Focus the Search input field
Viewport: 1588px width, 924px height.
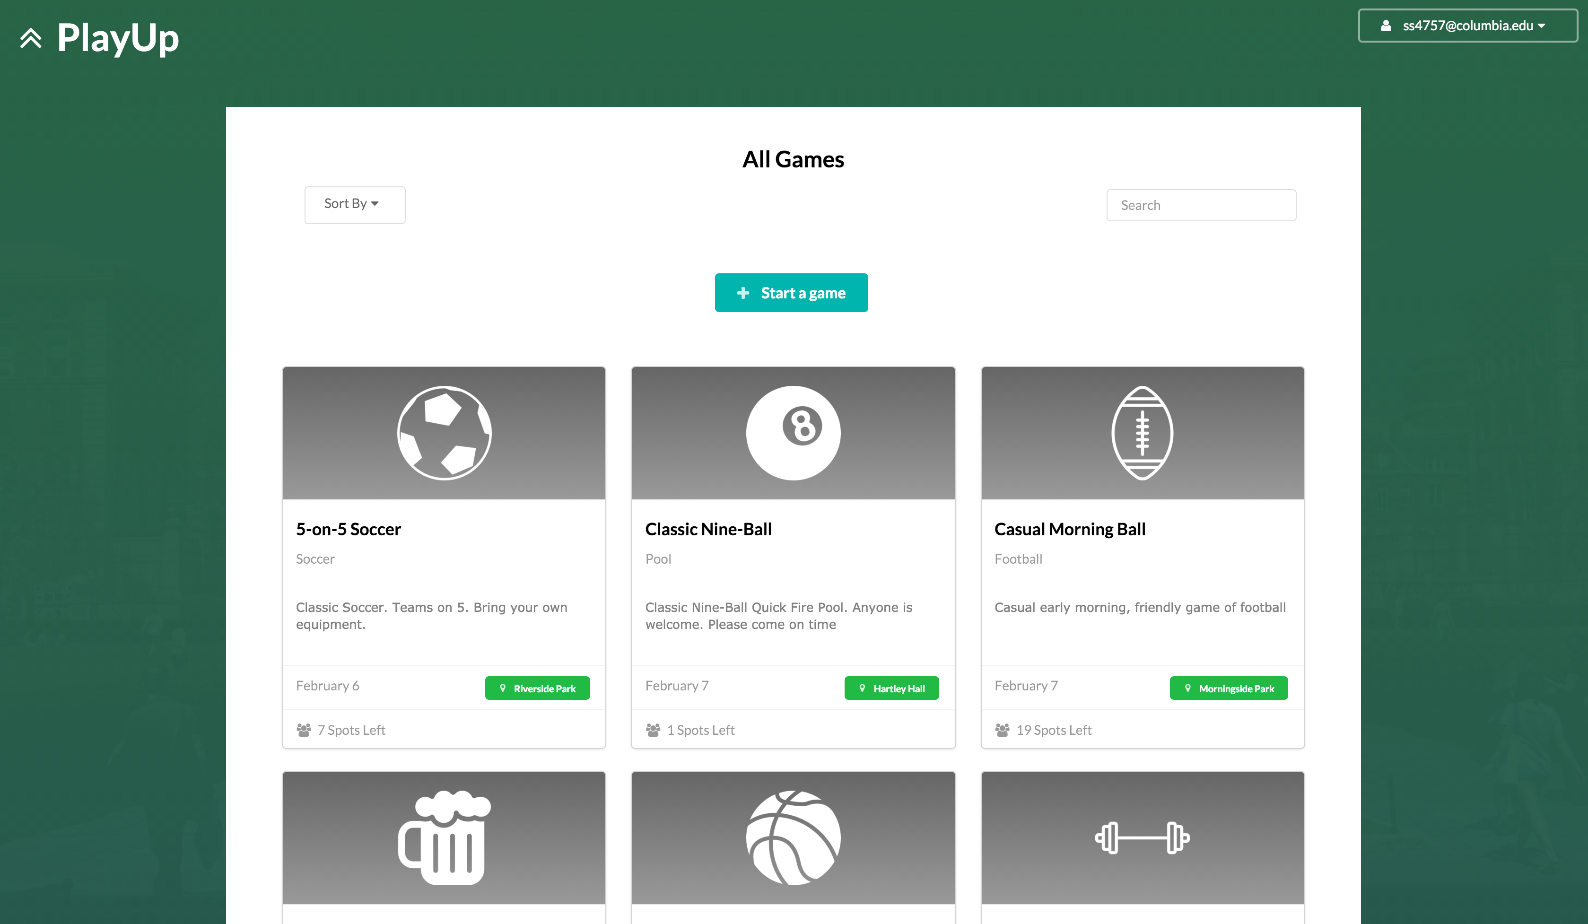(x=1200, y=206)
